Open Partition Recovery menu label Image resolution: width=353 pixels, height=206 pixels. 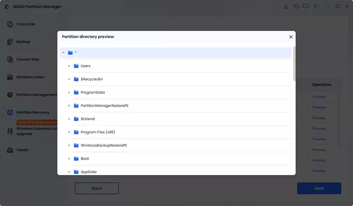pyautogui.click(x=33, y=112)
